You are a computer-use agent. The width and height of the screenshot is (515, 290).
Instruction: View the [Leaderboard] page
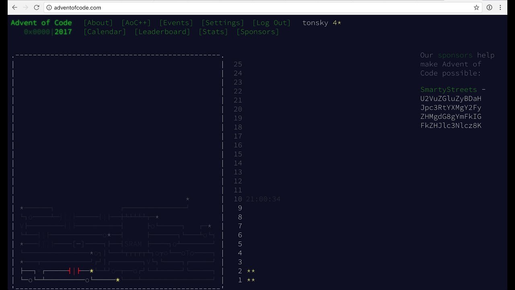click(x=162, y=32)
